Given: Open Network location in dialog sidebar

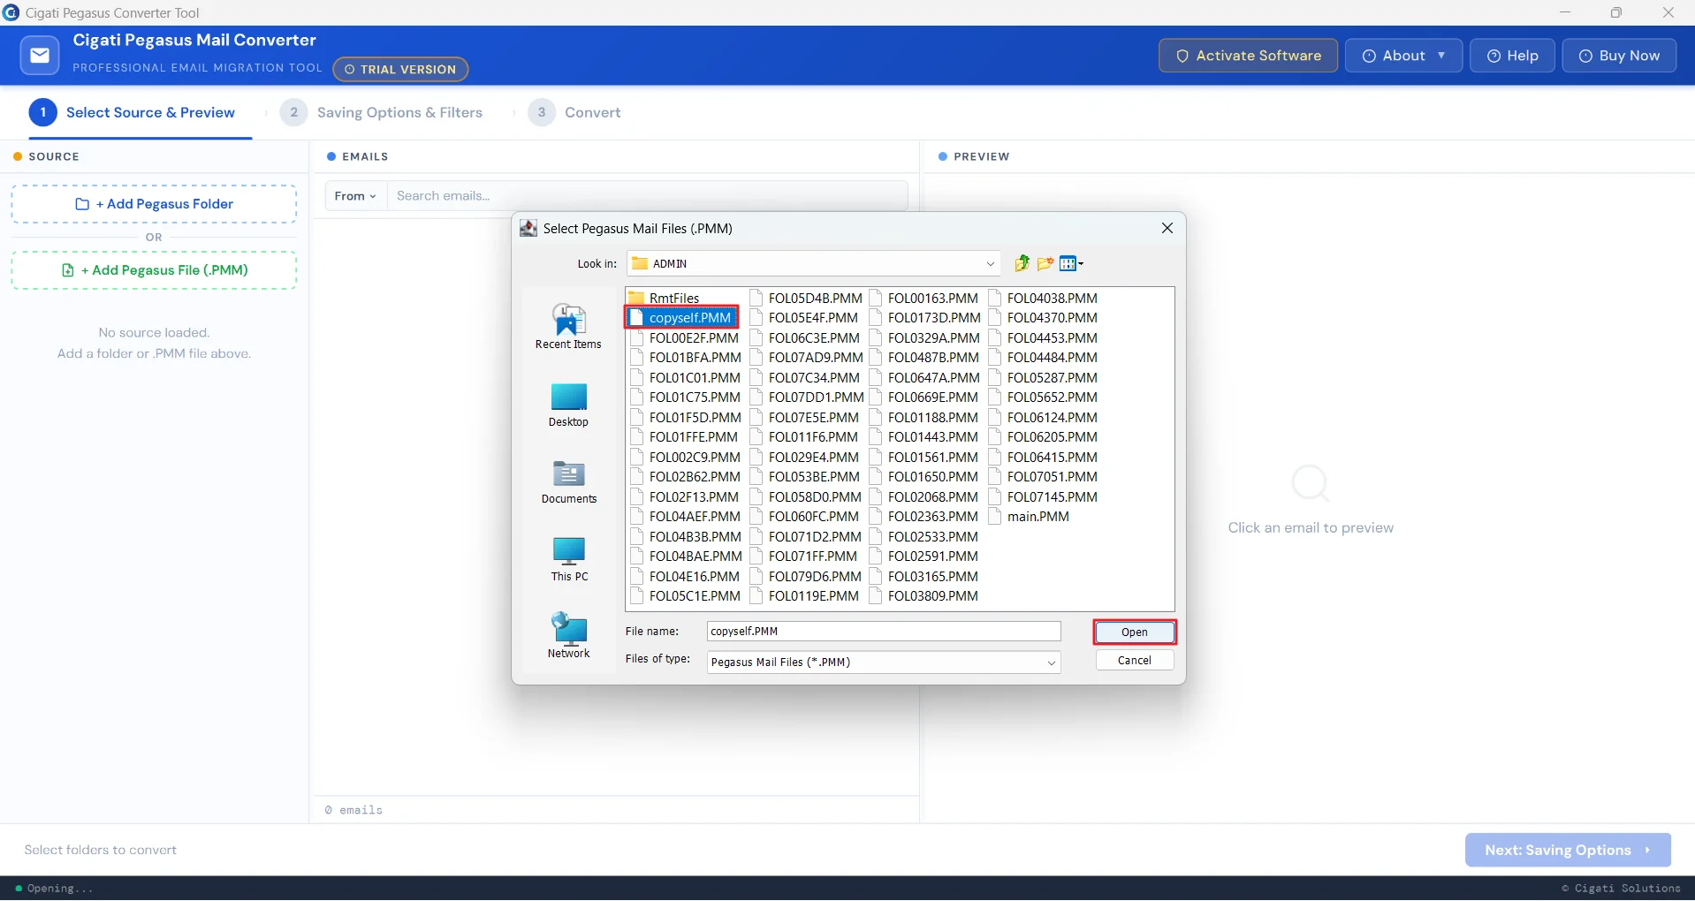Looking at the screenshot, I should [568, 636].
